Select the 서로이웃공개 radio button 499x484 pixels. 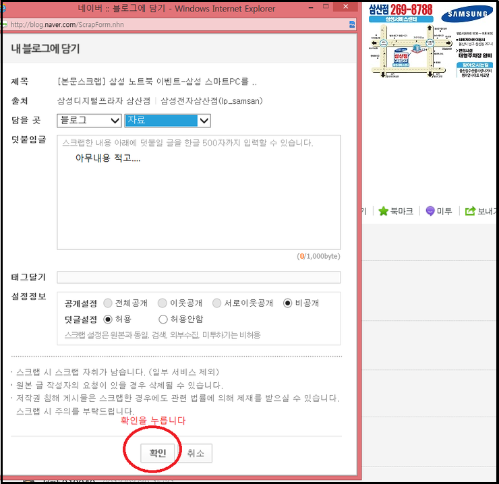pos(216,303)
